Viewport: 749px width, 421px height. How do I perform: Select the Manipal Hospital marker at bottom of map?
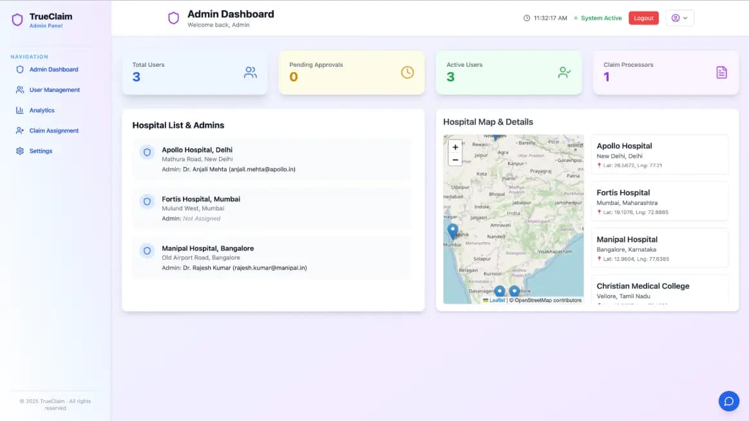[x=499, y=290]
